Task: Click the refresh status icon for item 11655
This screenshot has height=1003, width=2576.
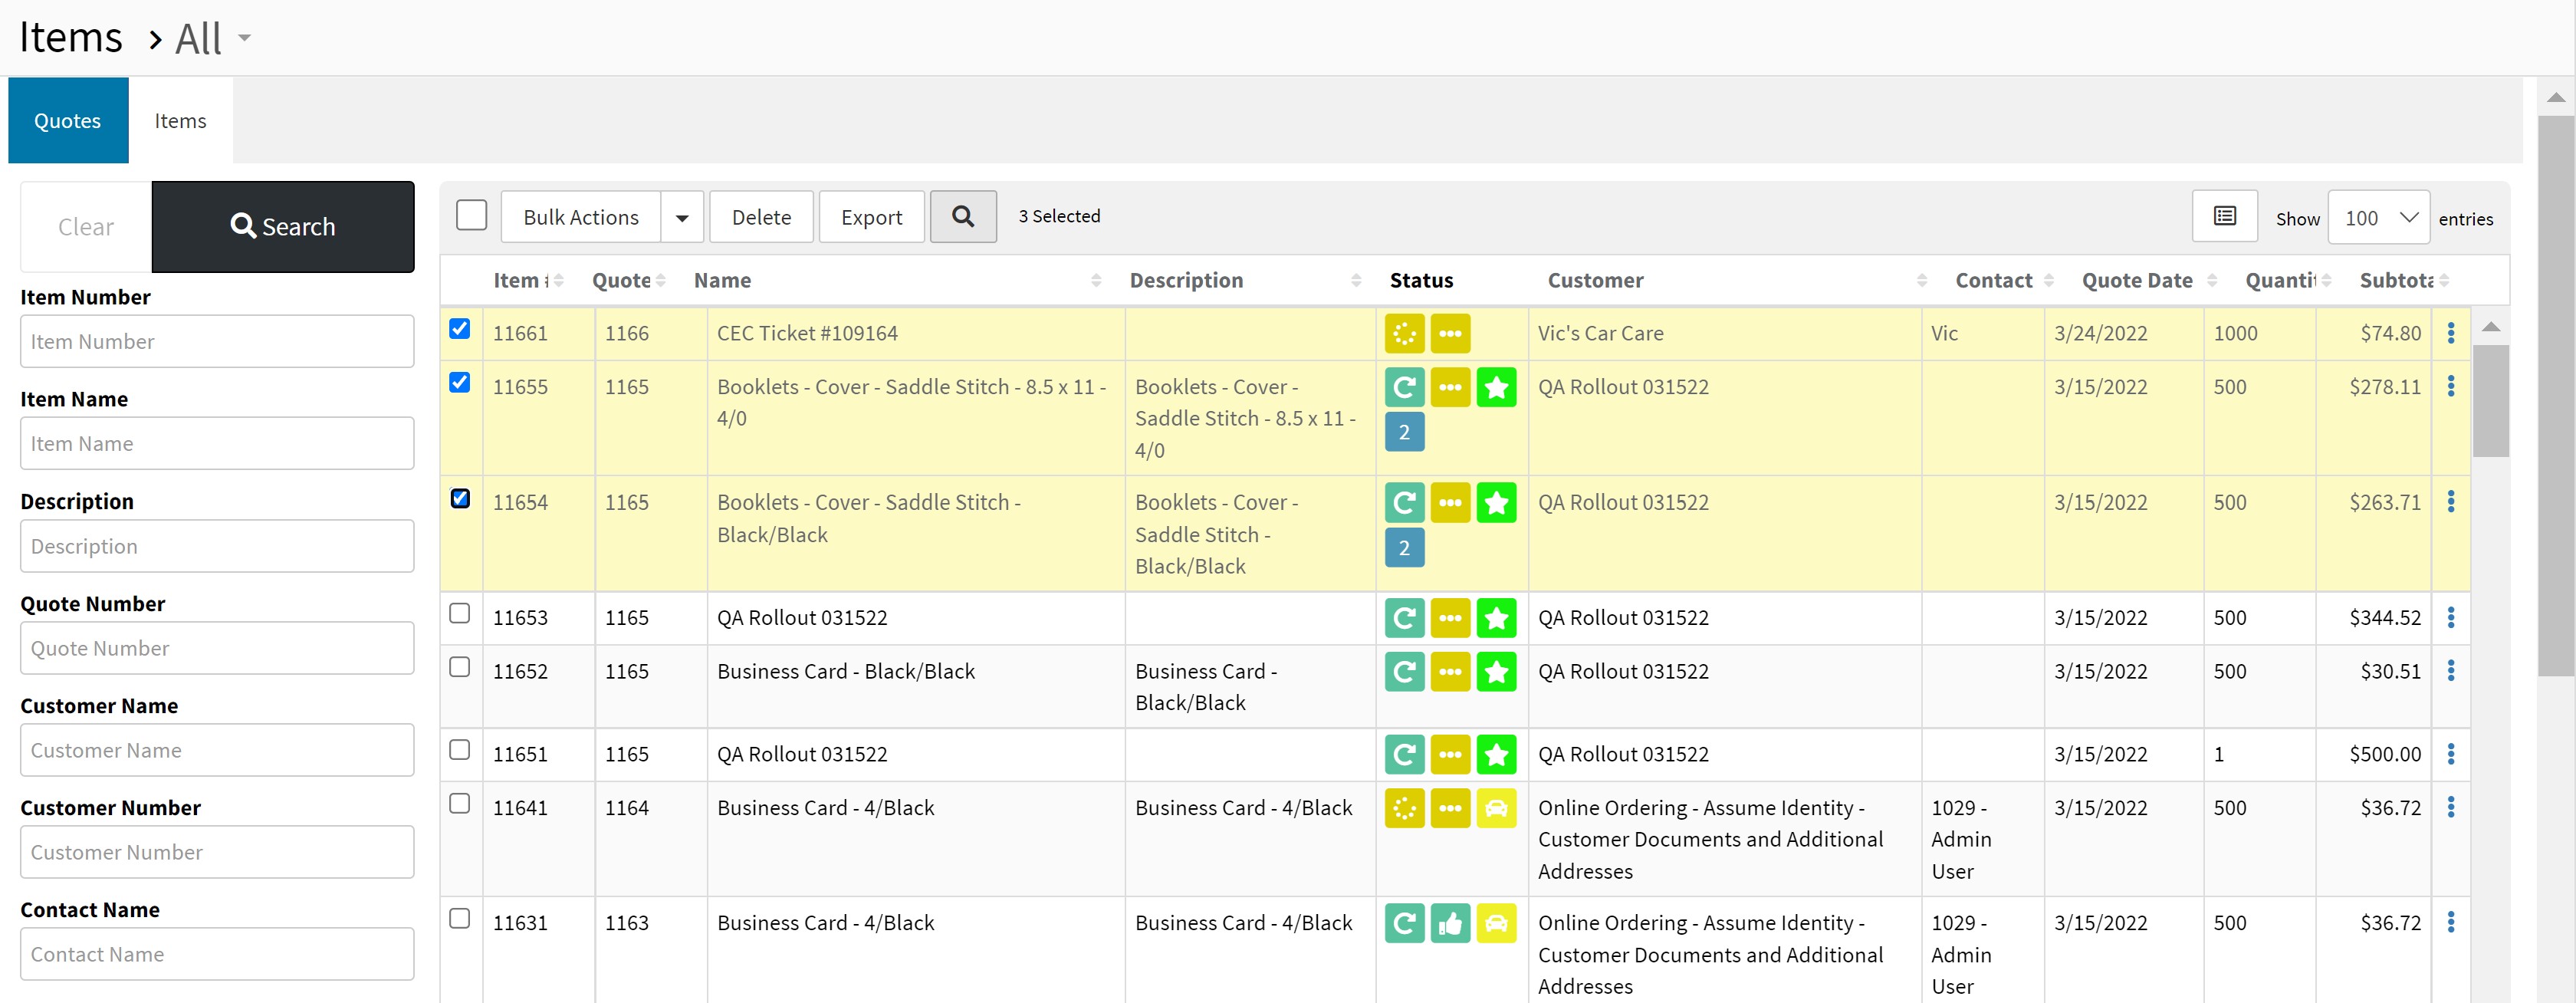Action: 1404,387
